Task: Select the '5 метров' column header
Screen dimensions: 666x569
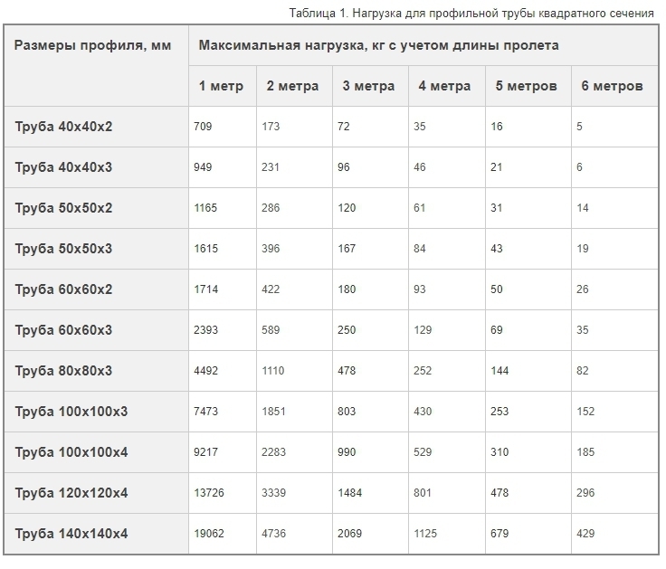Action: [x=525, y=87]
